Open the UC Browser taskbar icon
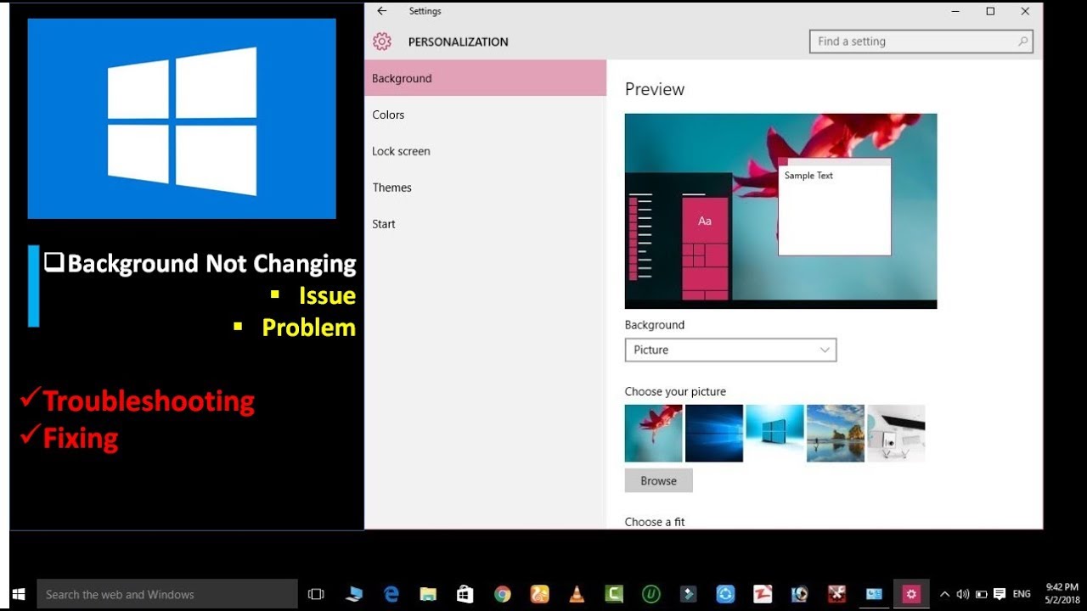1087x611 pixels. pyautogui.click(x=539, y=594)
